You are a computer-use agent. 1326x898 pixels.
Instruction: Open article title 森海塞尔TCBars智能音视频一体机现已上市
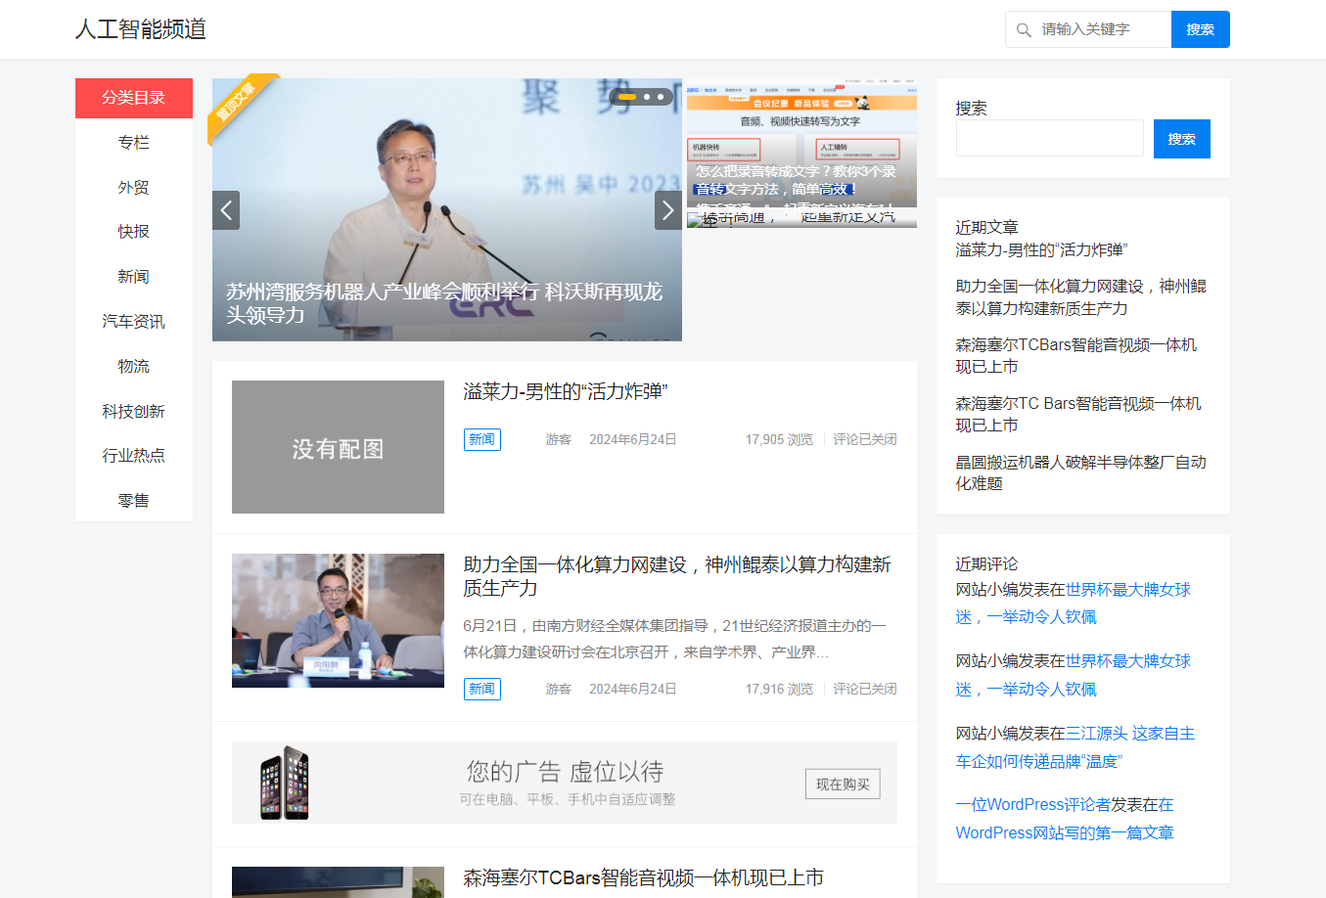(x=644, y=878)
